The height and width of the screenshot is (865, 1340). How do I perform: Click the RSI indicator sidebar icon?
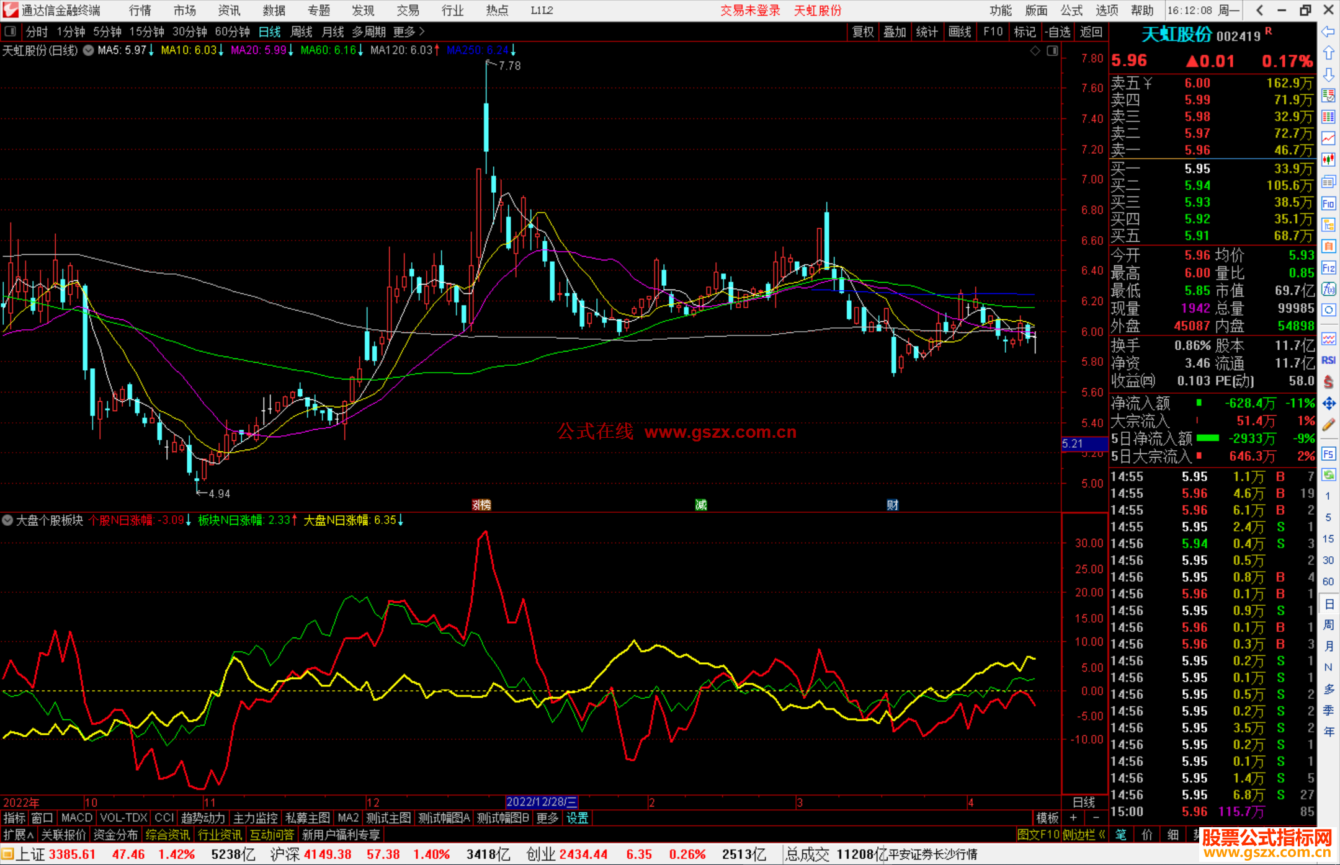[1328, 360]
